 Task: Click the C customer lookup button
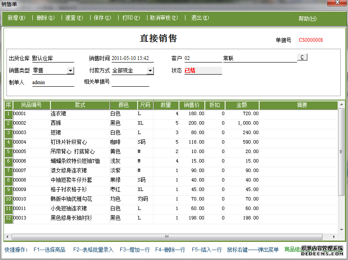[x=302, y=56]
